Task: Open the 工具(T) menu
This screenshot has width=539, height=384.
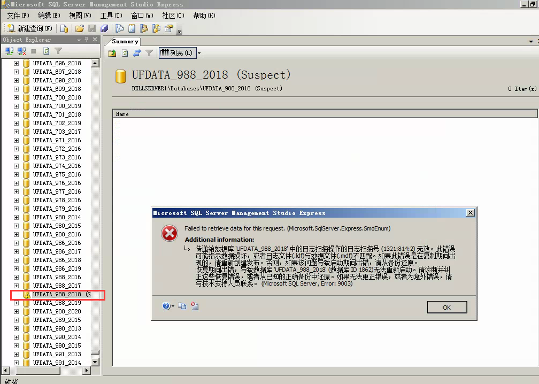Action: point(111,16)
